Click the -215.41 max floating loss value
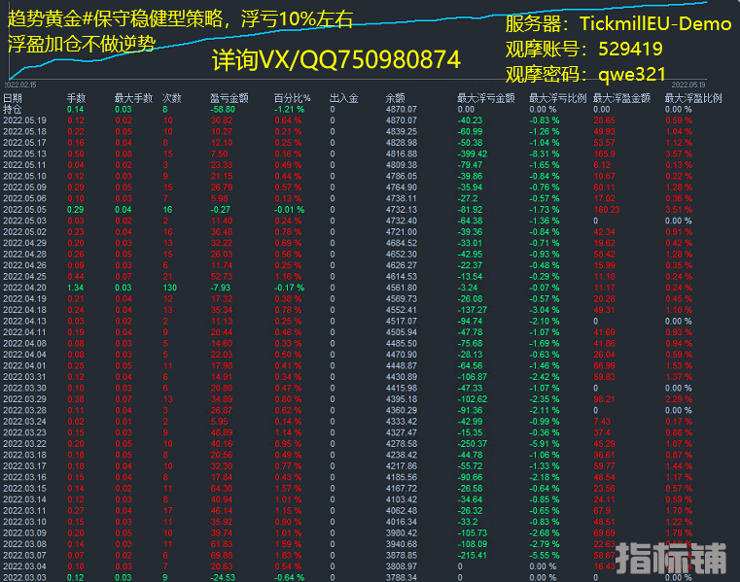Image resolution: width=740 pixels, height=582 pixels. pos(473,555)
